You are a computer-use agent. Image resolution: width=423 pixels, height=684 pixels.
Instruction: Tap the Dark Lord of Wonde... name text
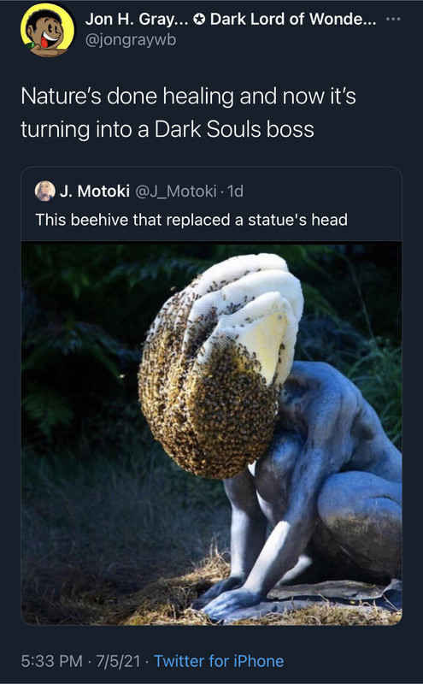(293, 19)
